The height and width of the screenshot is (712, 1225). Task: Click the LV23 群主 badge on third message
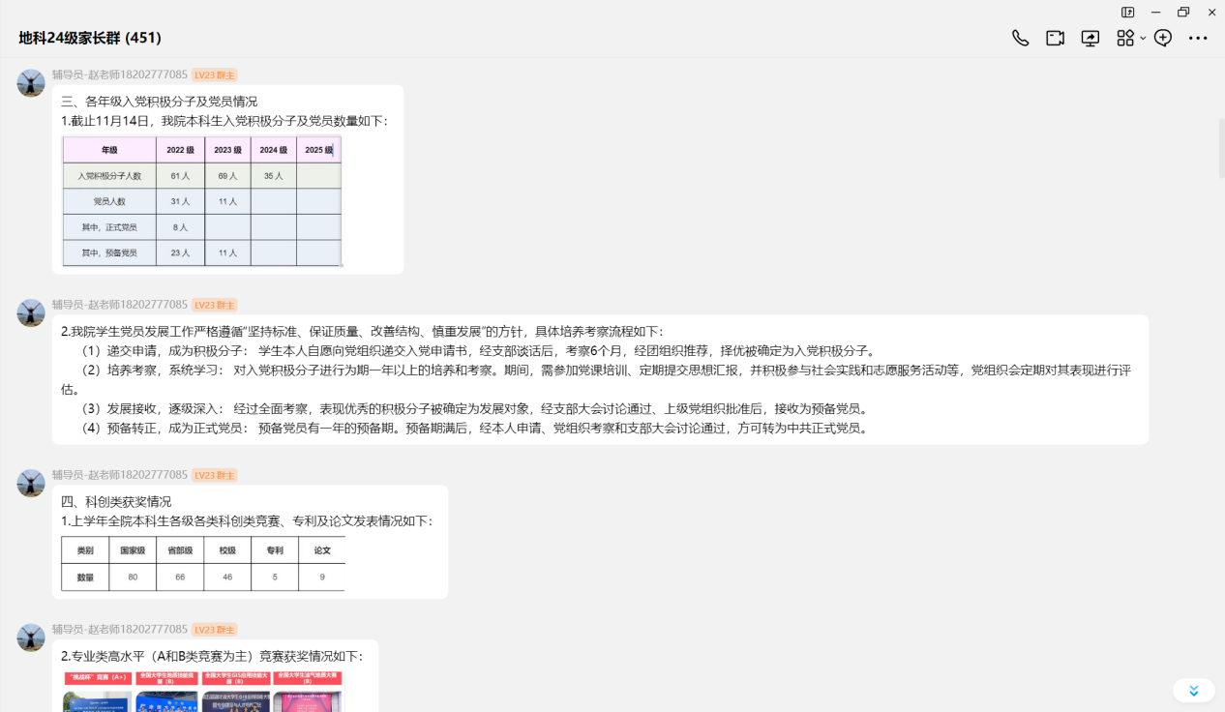(x=214, y=475)
